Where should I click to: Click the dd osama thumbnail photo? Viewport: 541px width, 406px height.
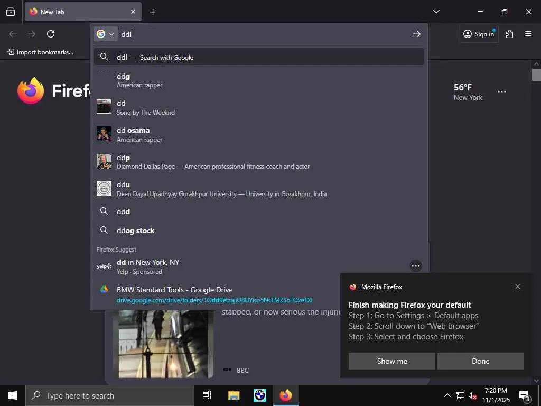[104, 134]
